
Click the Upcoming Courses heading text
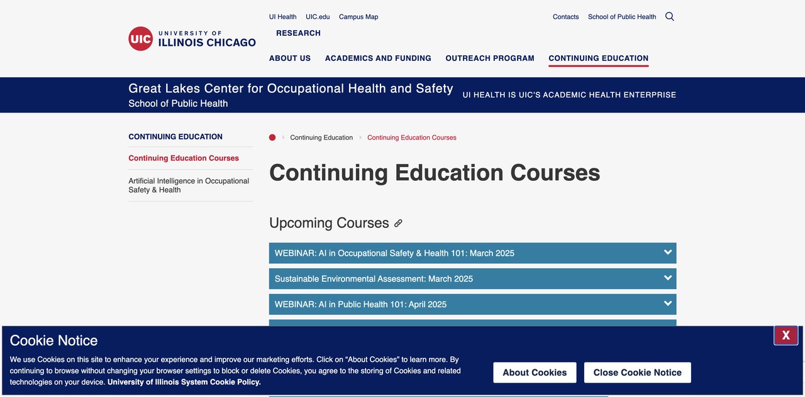pyautogui.click(x=329, y=223)
